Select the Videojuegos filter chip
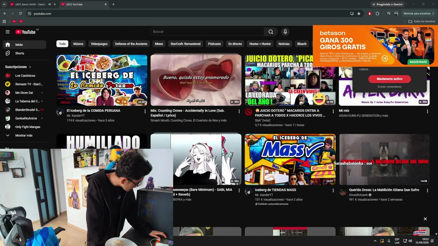Viewport: 438px width, 246px height. (x=99, y=44)
